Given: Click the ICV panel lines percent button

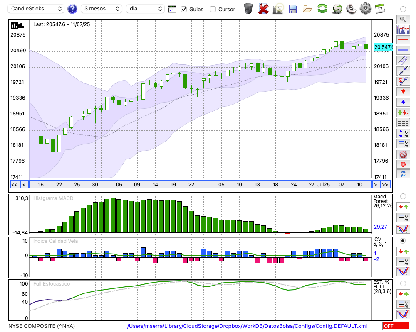Looking at the screenshot, I should [x=403, y=261].
